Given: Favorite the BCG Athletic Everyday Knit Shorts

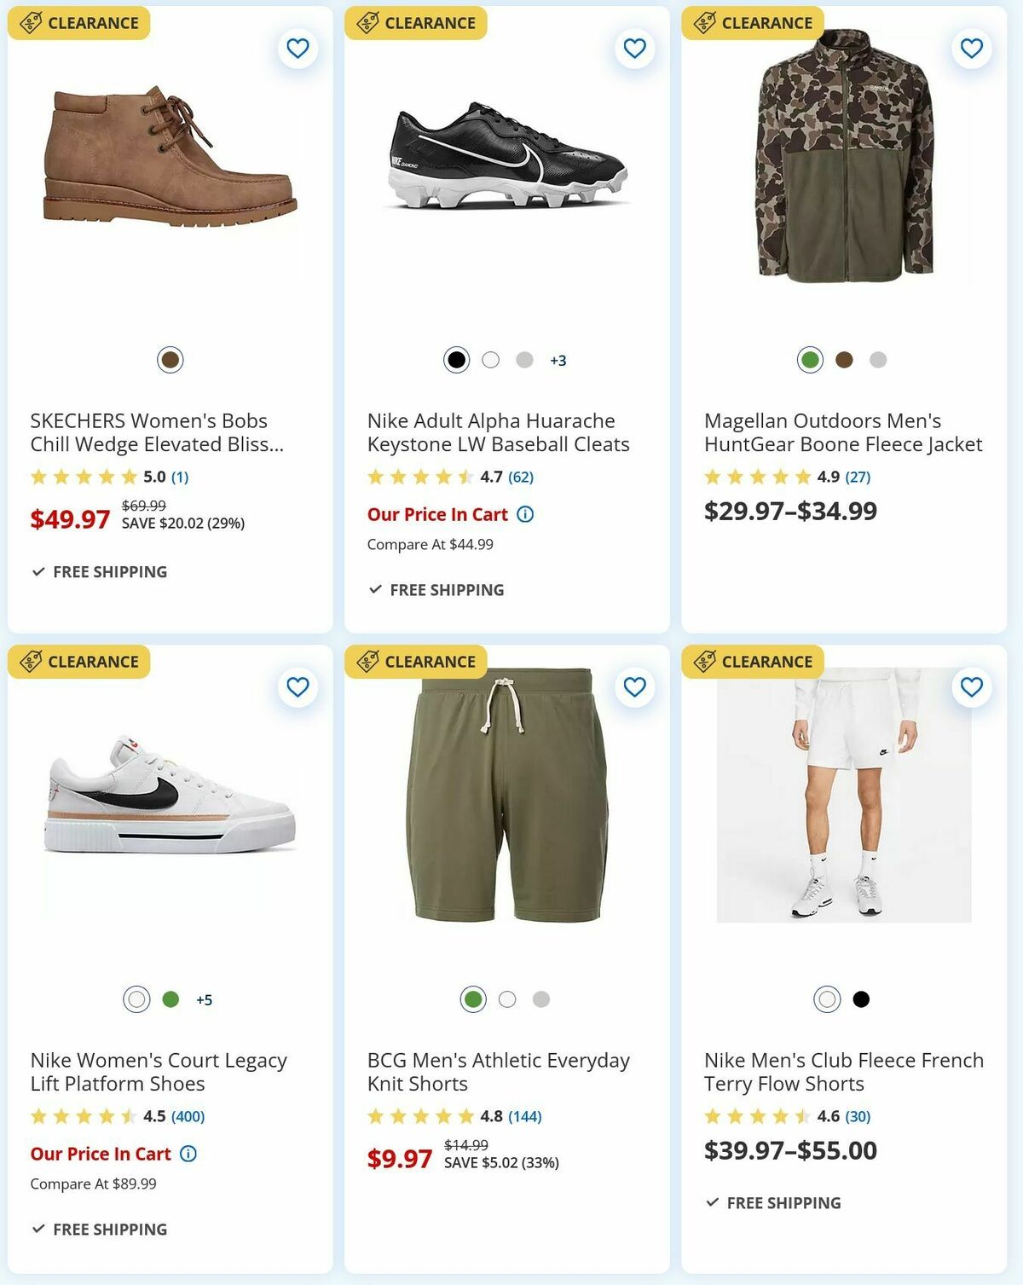Looking at the screenshot, I should [x=633, y=686].
